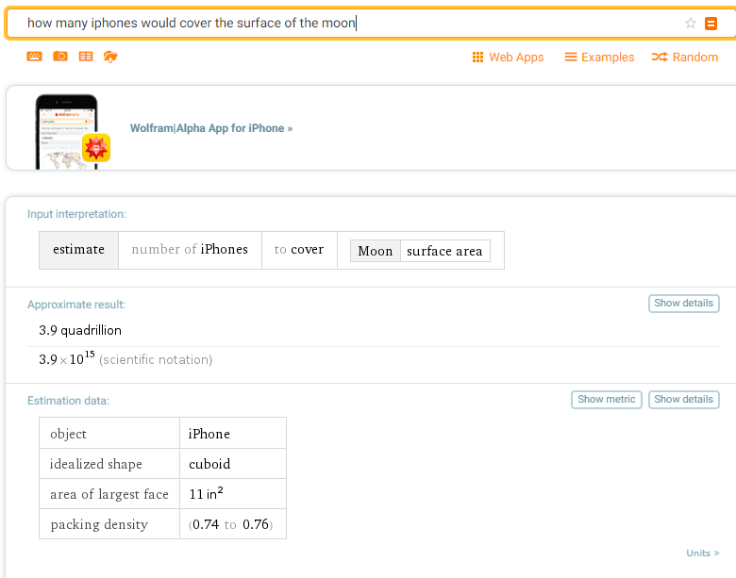This screenshot has height=578, width=736.
Task: Click the favorite star icon in search box
Action: click(690, 23)
